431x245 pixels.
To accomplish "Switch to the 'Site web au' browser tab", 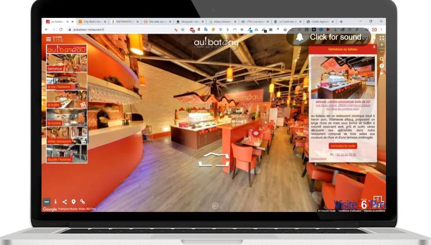I will coord(158,21).
